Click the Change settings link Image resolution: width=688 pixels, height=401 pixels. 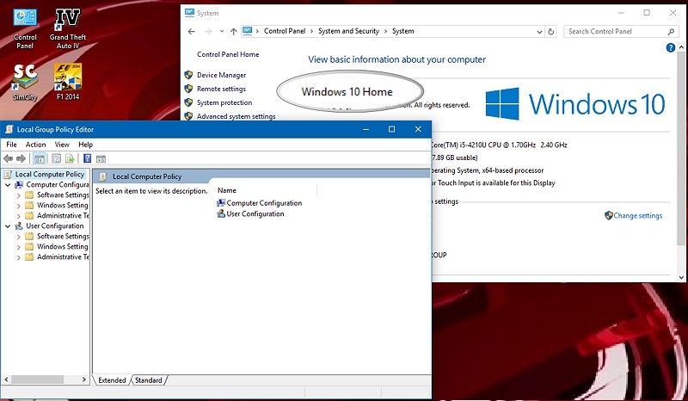637,216
